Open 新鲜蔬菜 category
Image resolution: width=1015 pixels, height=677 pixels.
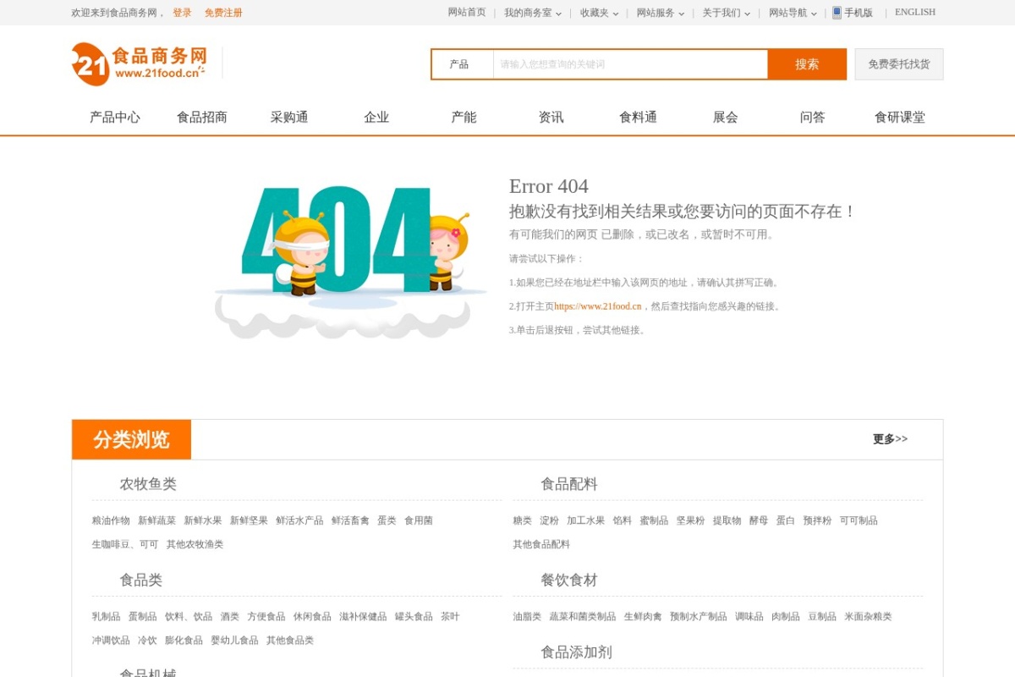click(x=156, y=520)
